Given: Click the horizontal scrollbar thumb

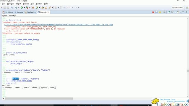Looking at the screenshot, I should click(39, 99).
